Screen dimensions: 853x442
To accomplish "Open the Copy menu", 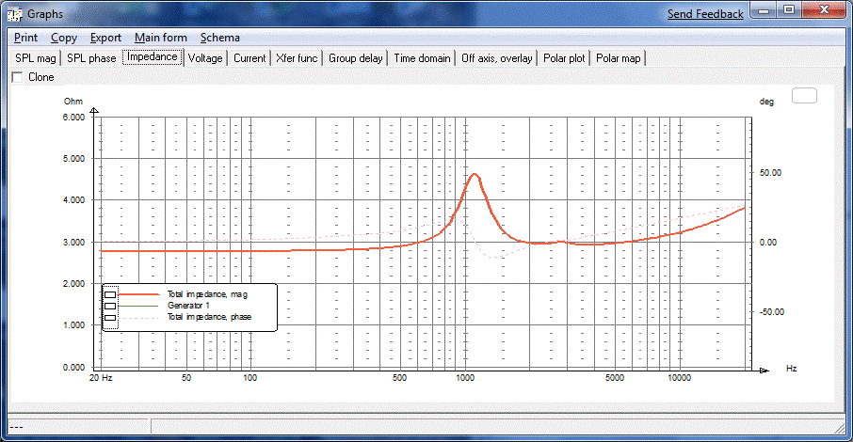I will tap(64, 38).
